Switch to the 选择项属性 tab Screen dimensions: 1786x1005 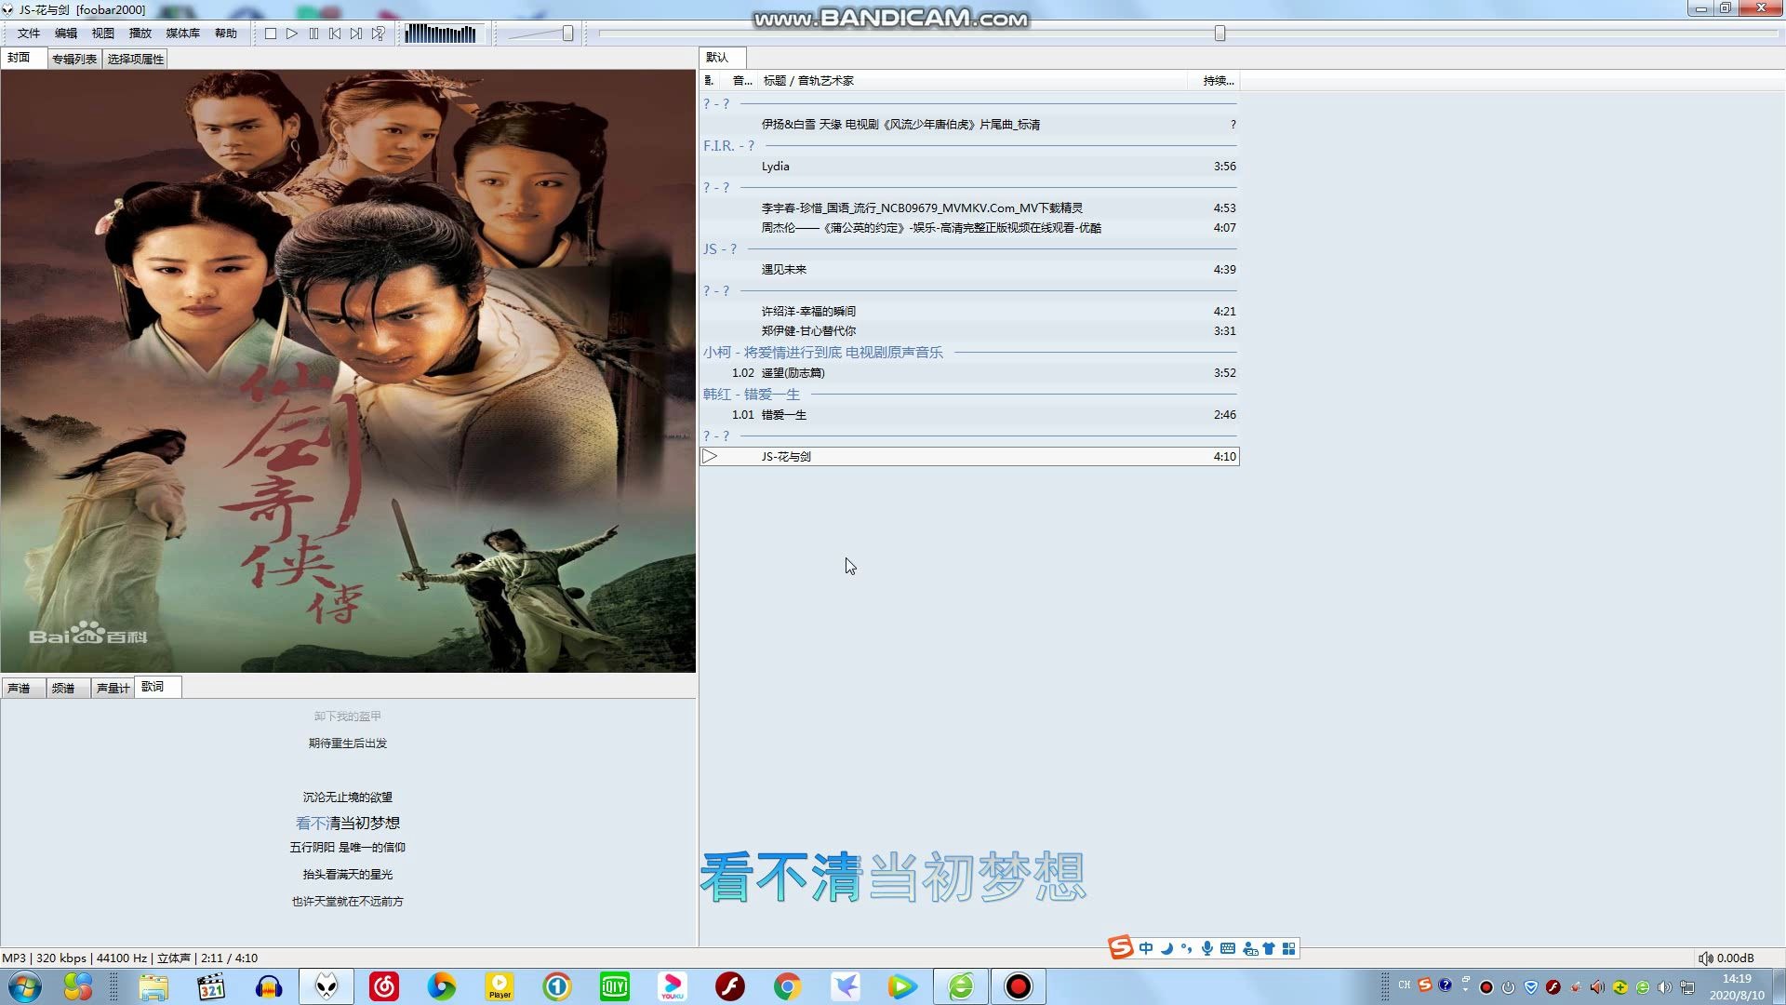pos(136,59)
